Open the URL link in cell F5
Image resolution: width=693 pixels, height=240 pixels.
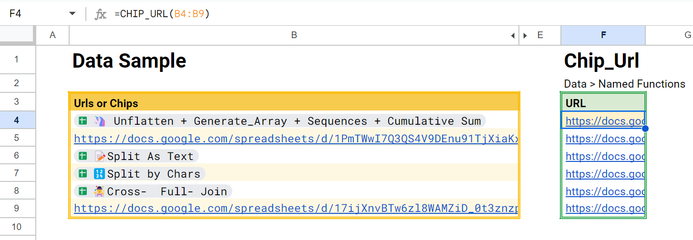click(605, 139)
